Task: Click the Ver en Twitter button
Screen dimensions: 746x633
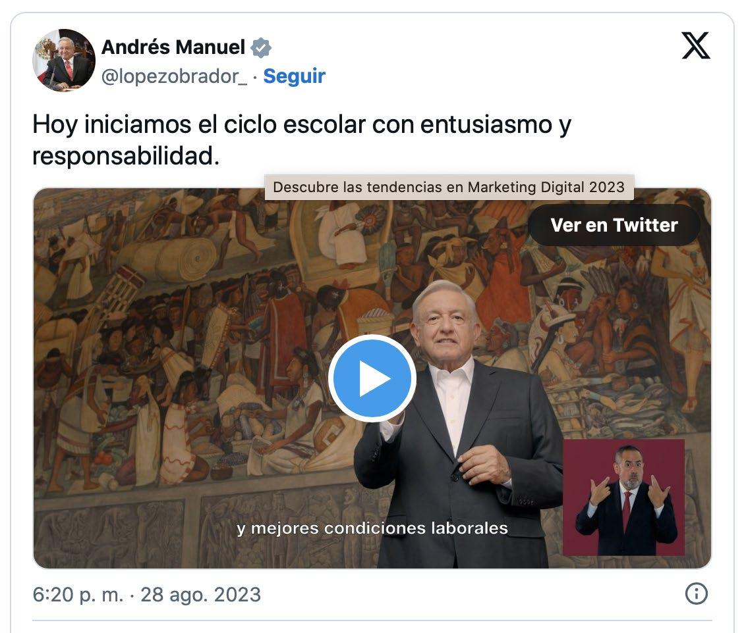Action: click(x=614, y=225)
